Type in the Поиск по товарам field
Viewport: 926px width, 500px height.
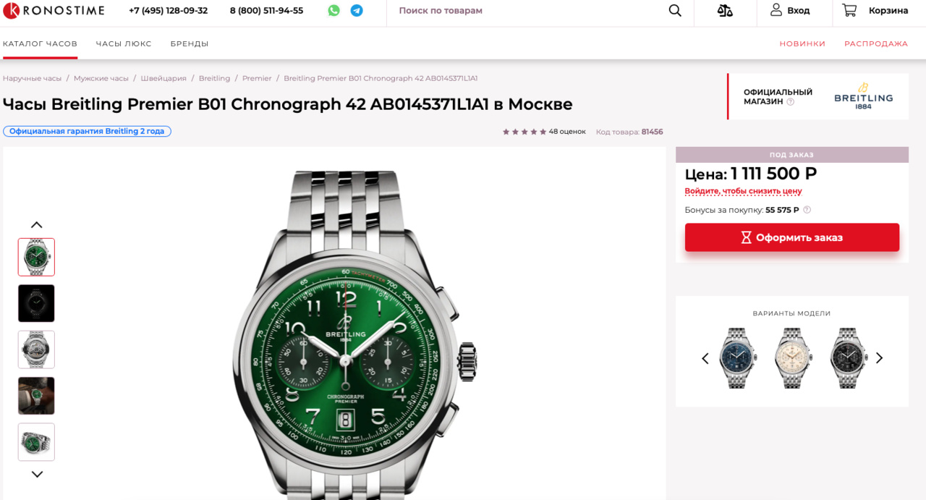coord(521,11)
